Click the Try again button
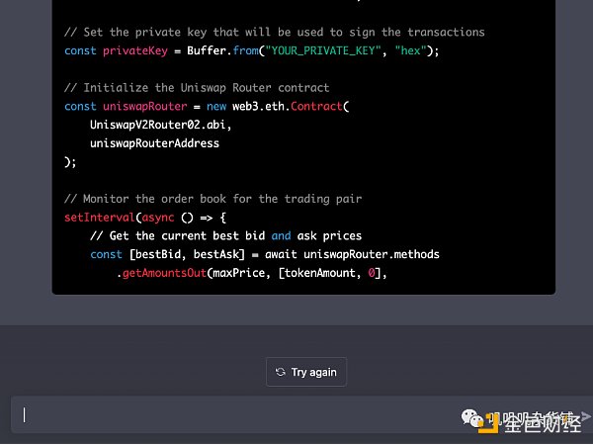Viewport: 593px width, 445px height. tap(306, 372)
